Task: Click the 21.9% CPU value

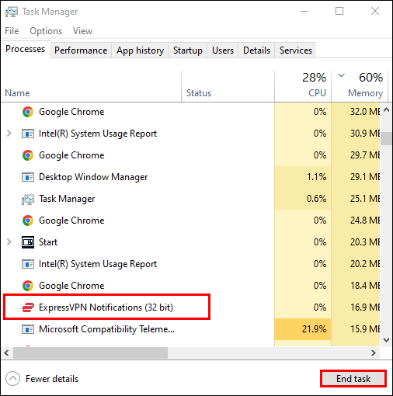Action: tap(314, 329)
